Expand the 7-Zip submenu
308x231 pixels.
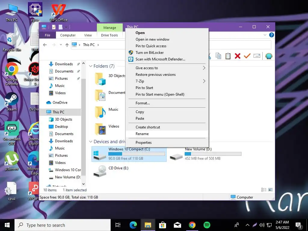[167, 81]
